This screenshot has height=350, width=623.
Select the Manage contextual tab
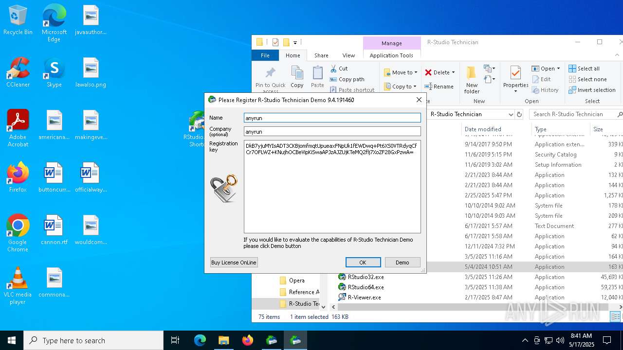tap(392, 43)
